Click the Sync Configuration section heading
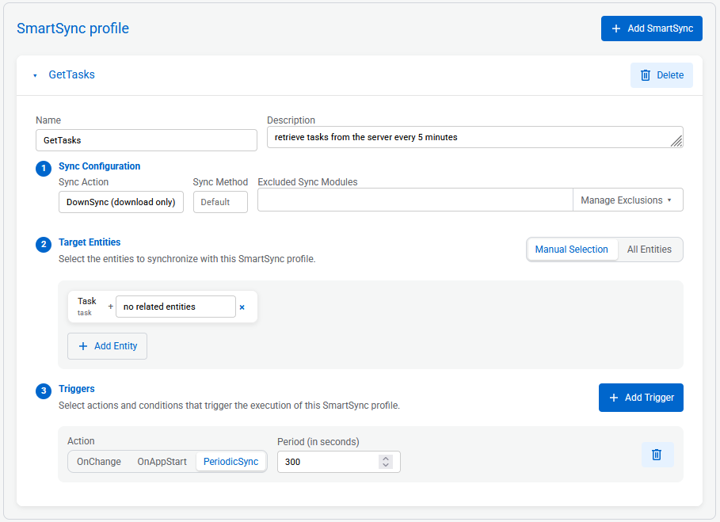Screen dimensions: 720x522 pyautogui.click(x=99, y=166)
